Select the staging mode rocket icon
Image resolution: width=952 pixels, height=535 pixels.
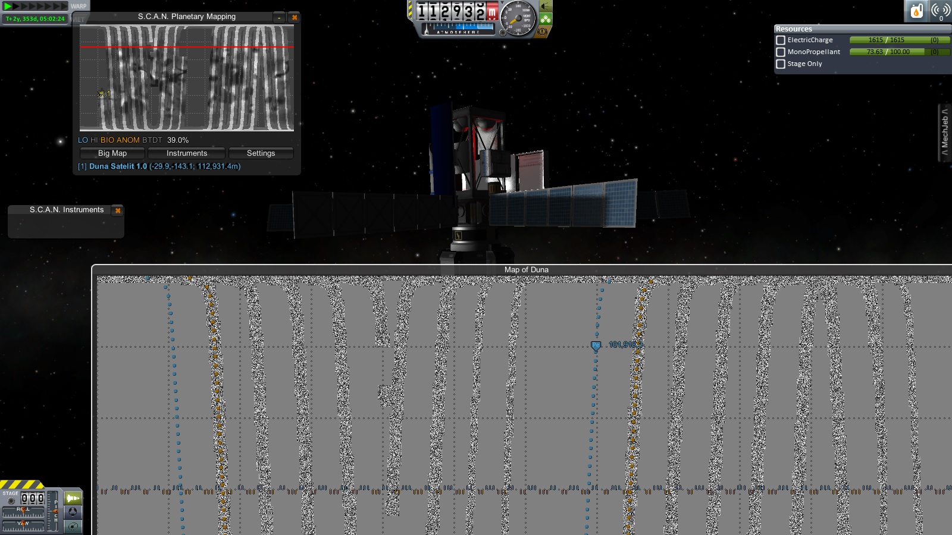pos(73,498)
